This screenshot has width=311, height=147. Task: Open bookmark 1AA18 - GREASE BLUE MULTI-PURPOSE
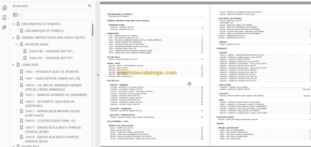click(52, 139)
